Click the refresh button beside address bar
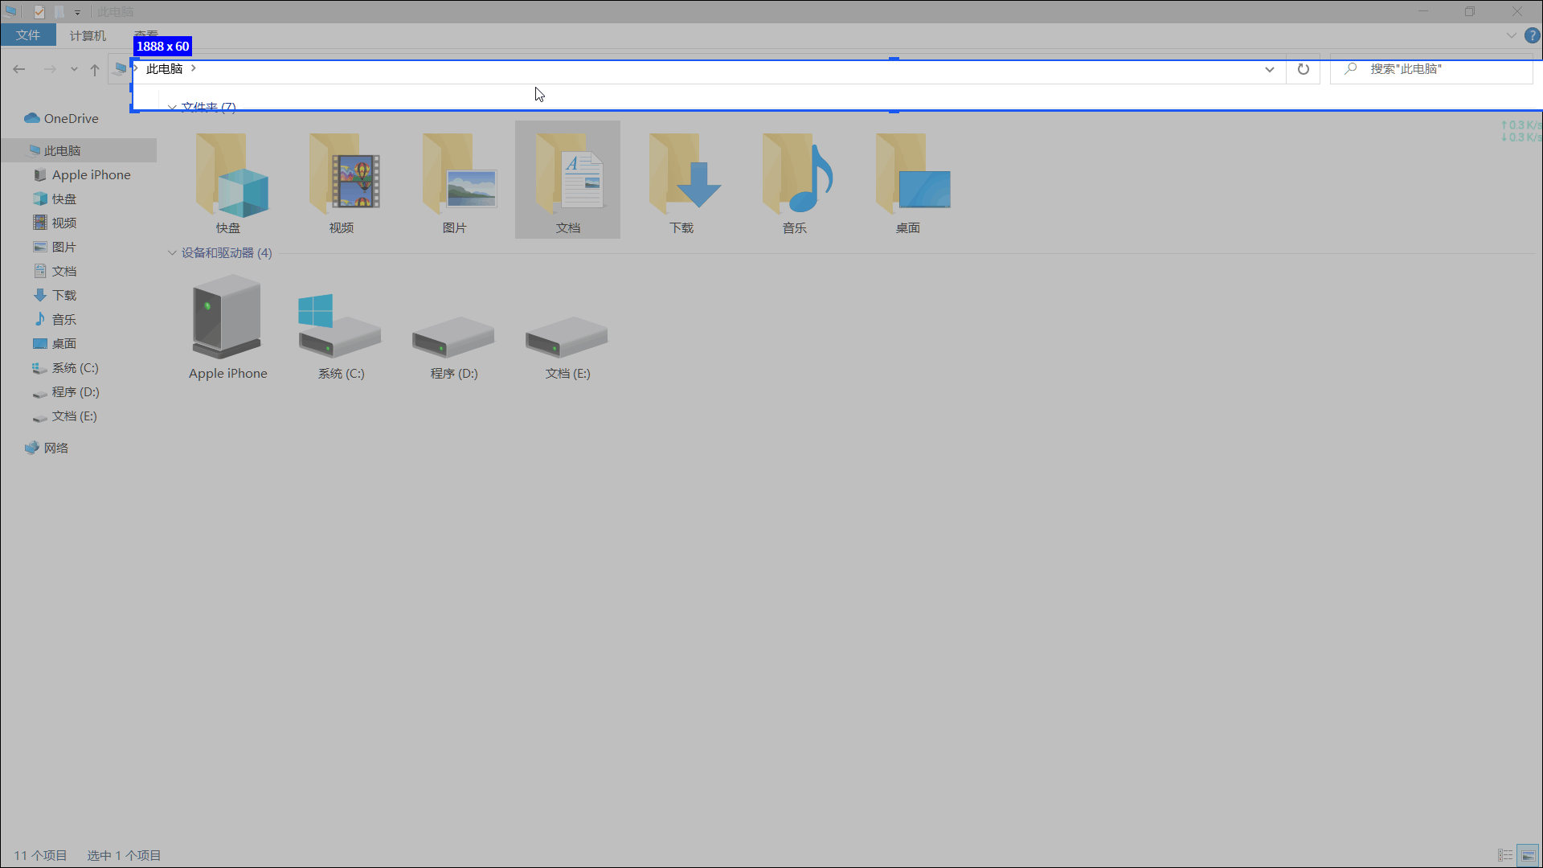Screen dimensions: 1543x868 1303,69
